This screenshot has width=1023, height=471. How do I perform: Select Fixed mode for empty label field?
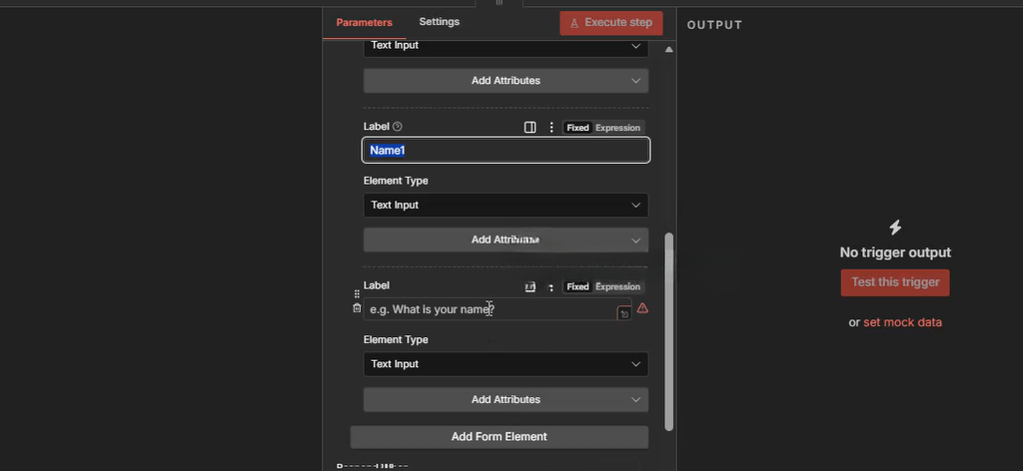(x=577, y=286)
